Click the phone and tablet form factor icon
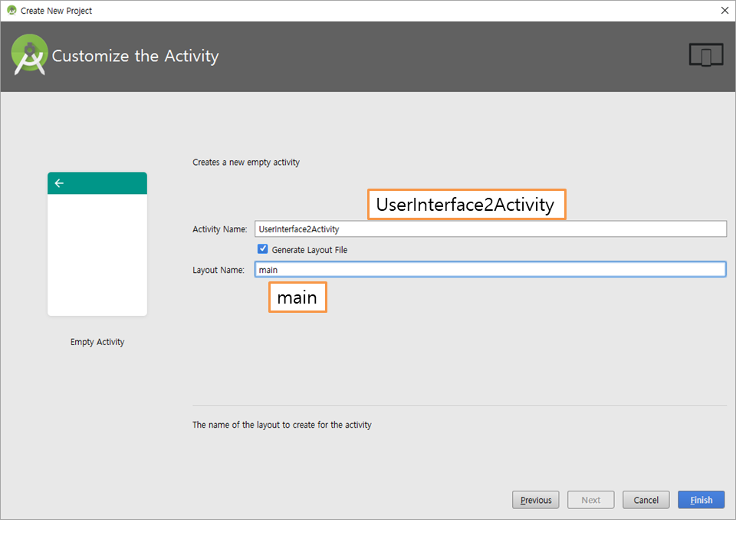Image resolution: width=736 pixels, height=552 pixels. (705, 56)
